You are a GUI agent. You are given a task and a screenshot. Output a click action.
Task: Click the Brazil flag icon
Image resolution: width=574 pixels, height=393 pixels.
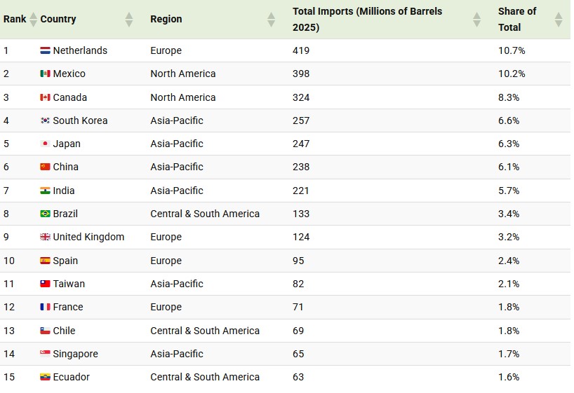coord(45,214)
